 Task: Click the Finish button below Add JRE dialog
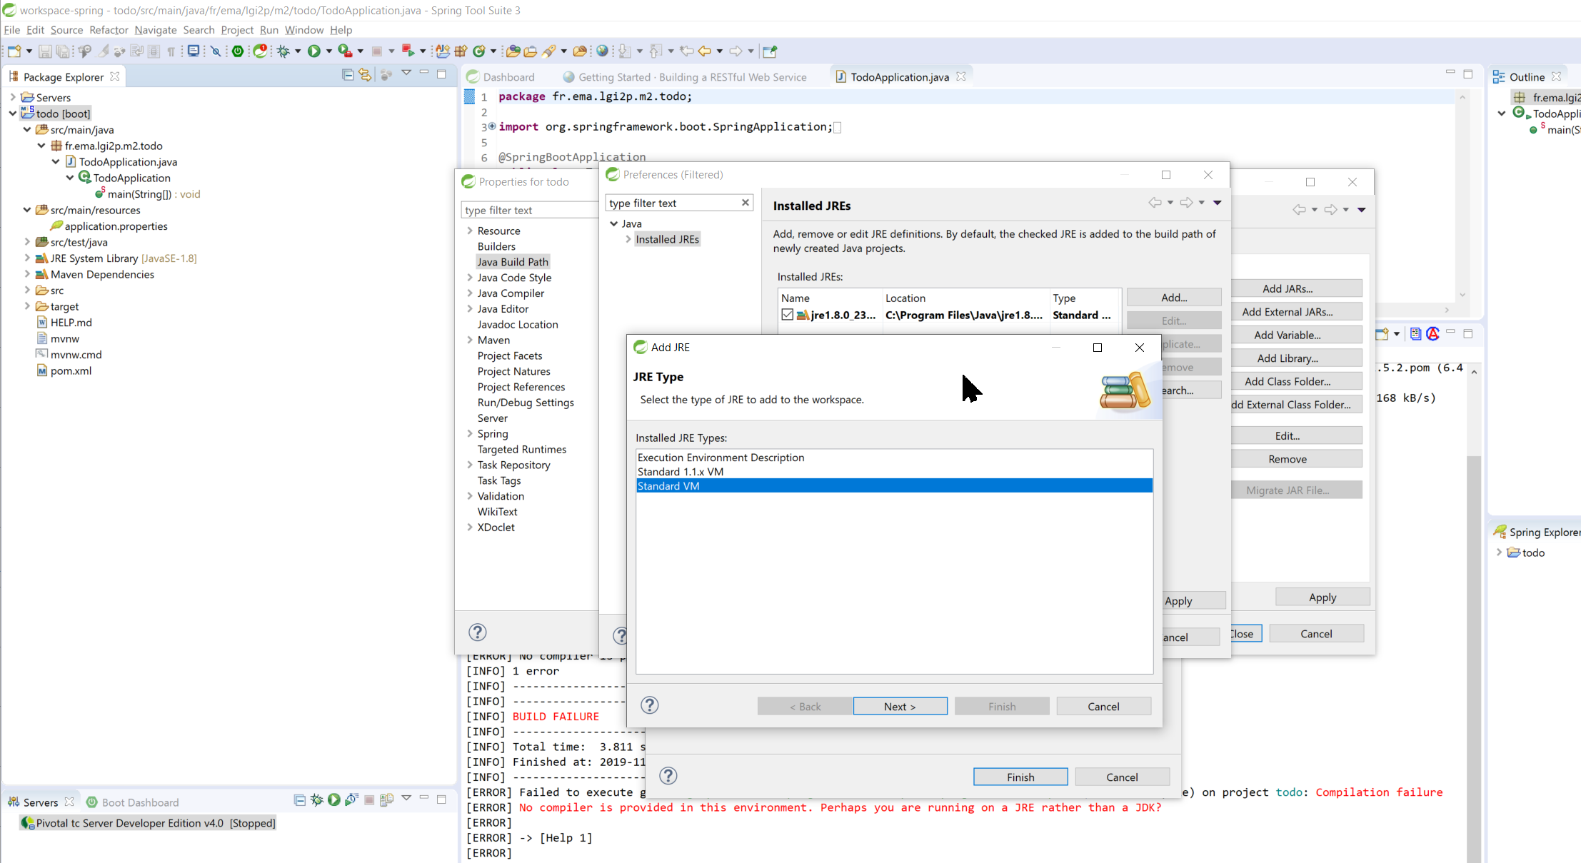point(1020,777)
